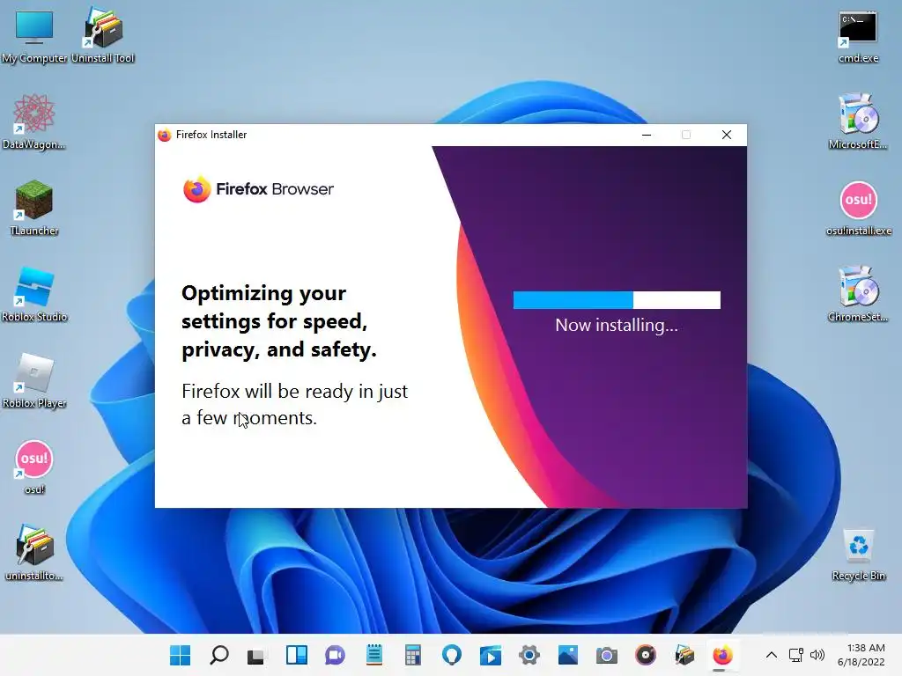Click the "Optimizing your settings" heading
The image size is (902, 676).
279,321
